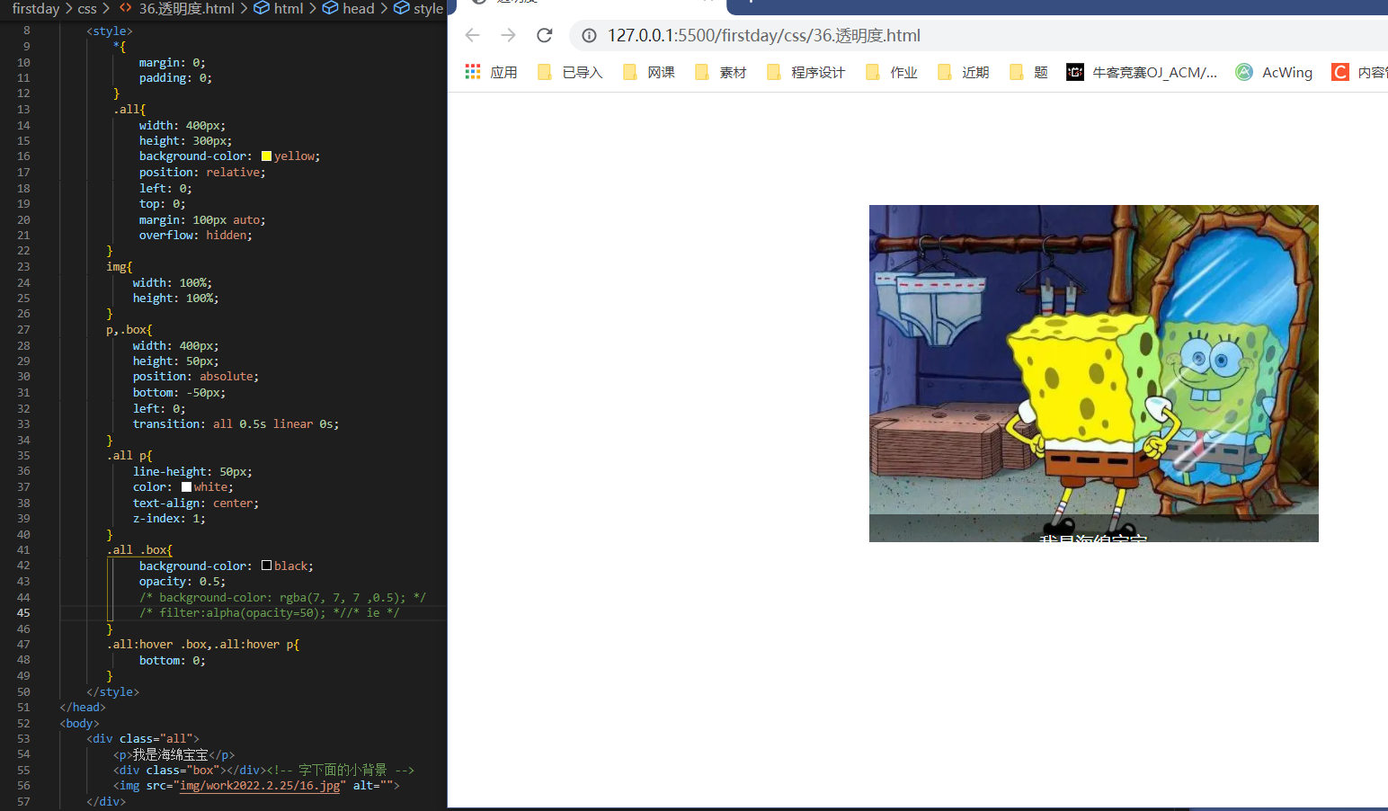The width and height of the screenshot is (1388, 811).
Task: Click the opacity: 0.5 line
Action: [182, 582]
